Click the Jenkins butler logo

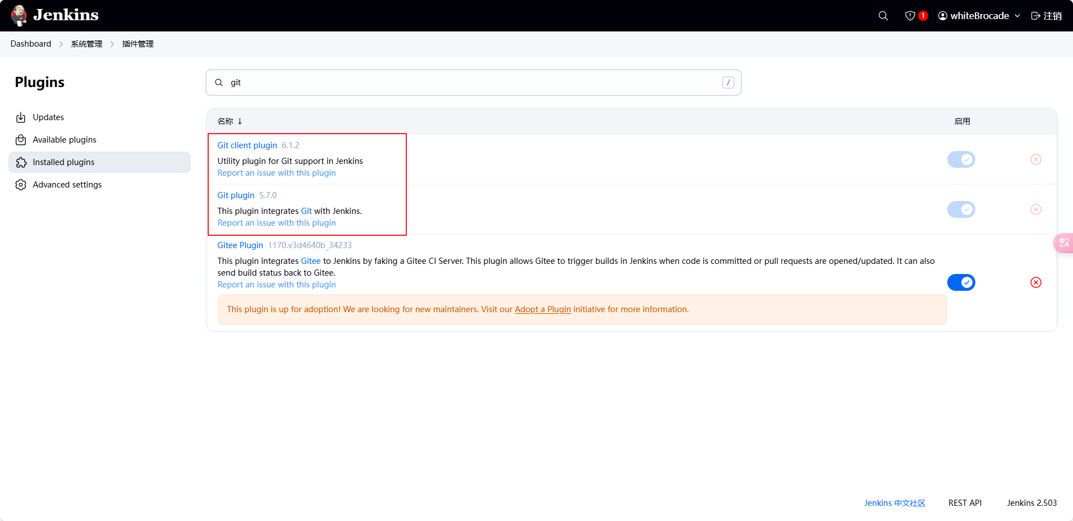pos(19,15)
